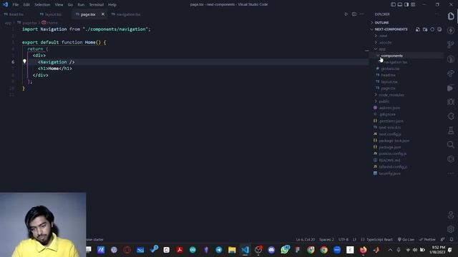Open WhatsApp from the taskbar
This screenshot has height=257, width=458.
(x=285, y=250)
